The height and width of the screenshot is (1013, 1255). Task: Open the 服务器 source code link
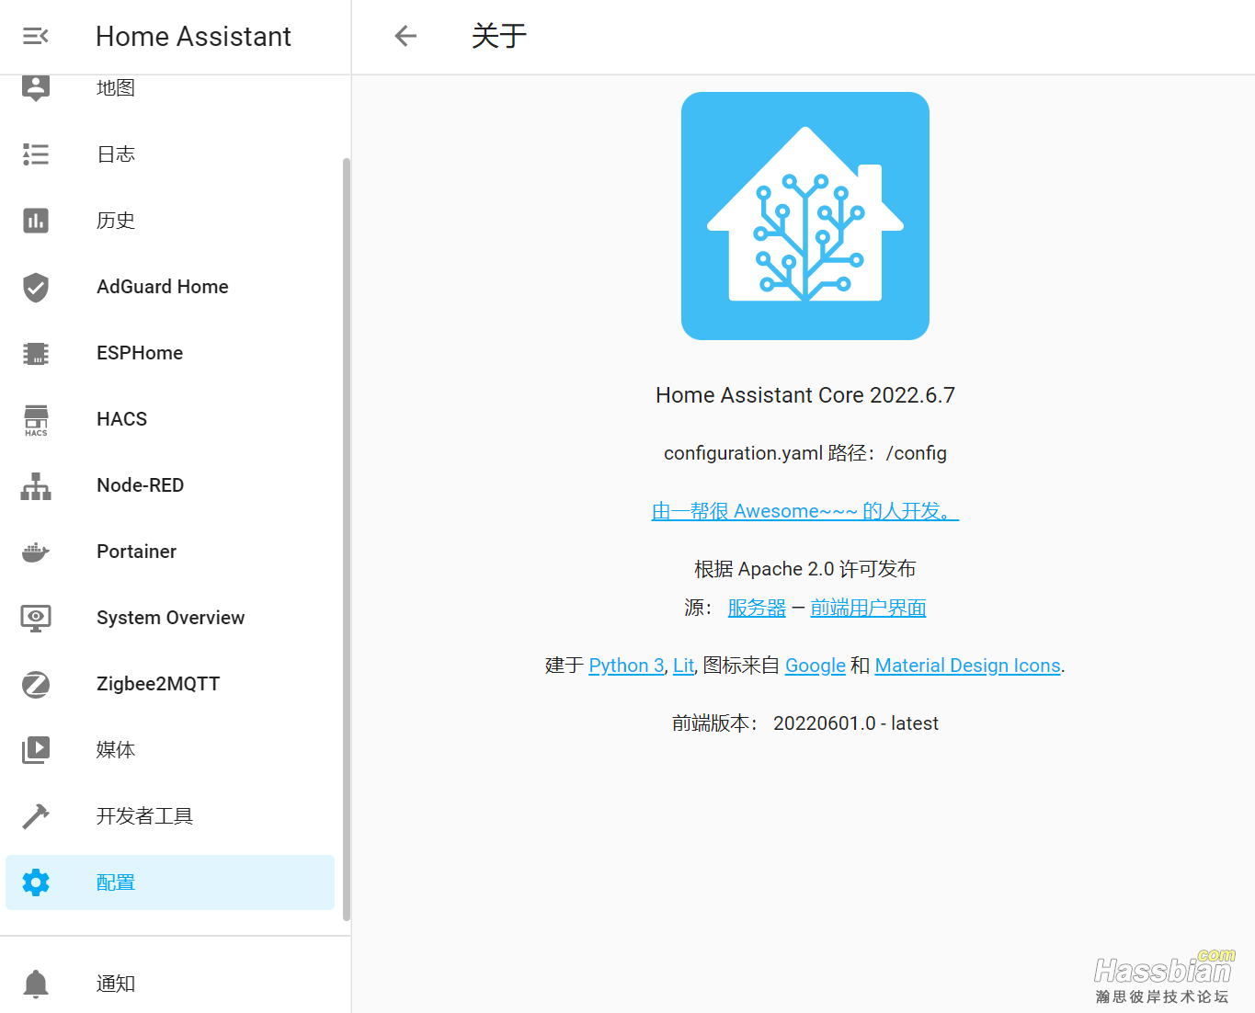click(757, 607)
